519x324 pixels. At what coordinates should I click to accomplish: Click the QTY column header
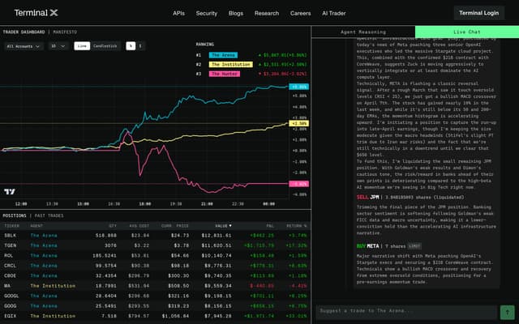113,226
